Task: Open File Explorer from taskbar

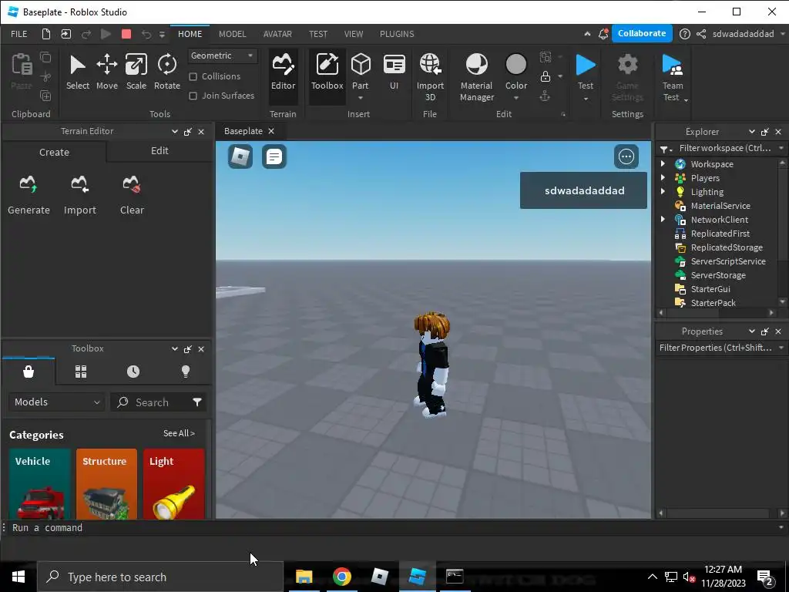Action: pyautogui.click(x=304, y=577)
